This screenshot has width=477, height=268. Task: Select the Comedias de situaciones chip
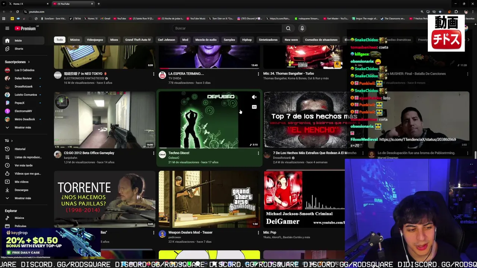(321, 40)
